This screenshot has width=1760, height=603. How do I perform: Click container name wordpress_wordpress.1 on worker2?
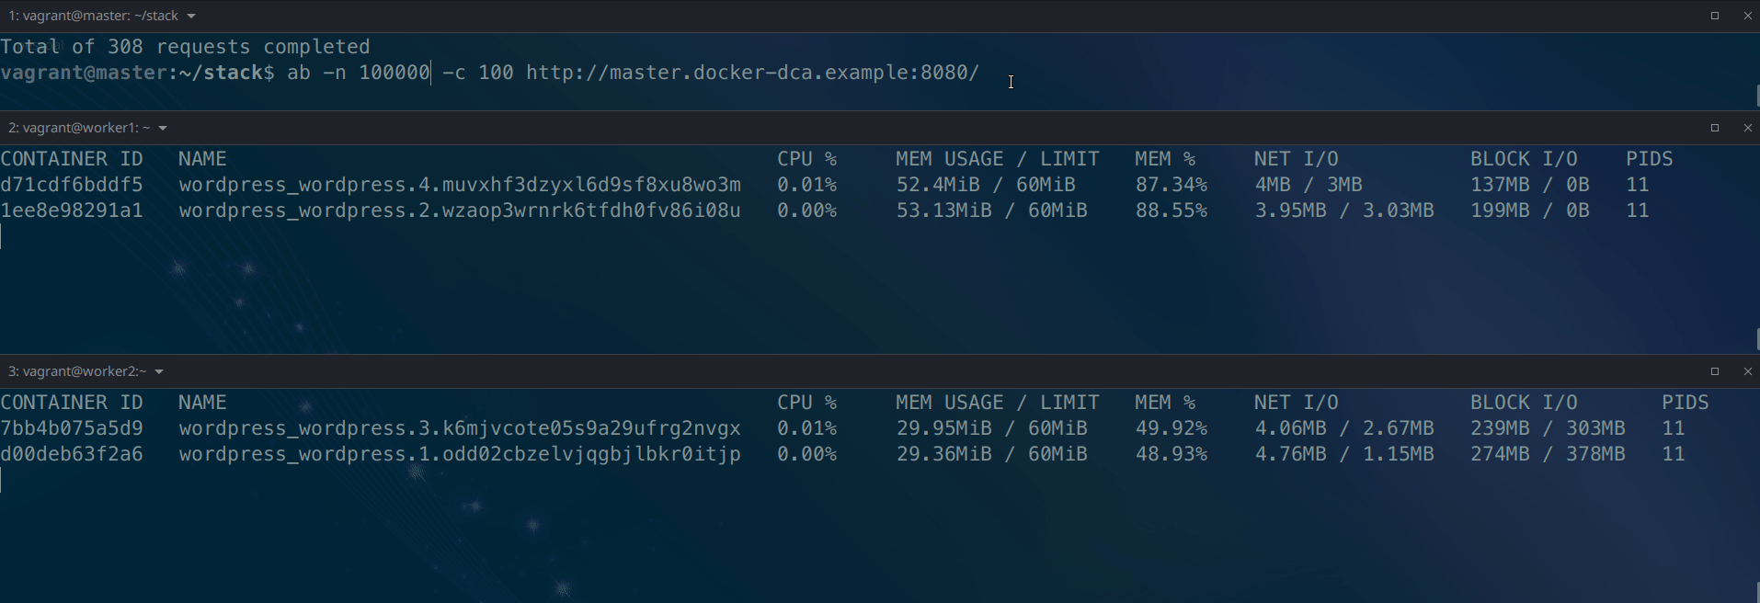[x=459, y=454]
